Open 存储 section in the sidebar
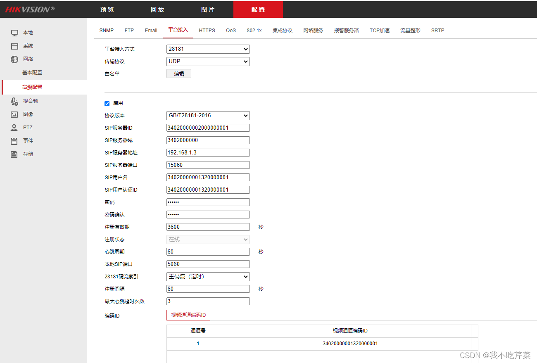The width and height of the screenshot is (537, 363). pyautogui.click(x=28, y=154)
